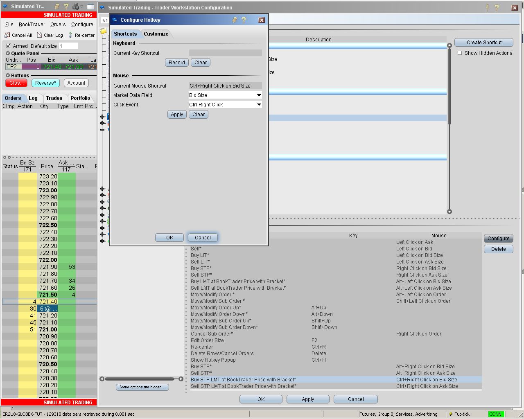Click the Cancel All toolbar icon
This screenshot has height=419, width=524.
pos(7,35)
